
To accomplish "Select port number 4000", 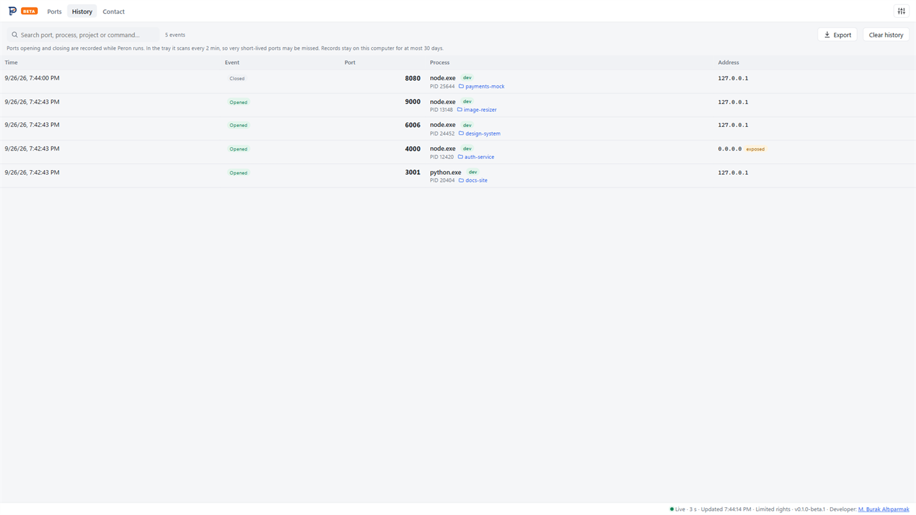I will coord(412,149).
